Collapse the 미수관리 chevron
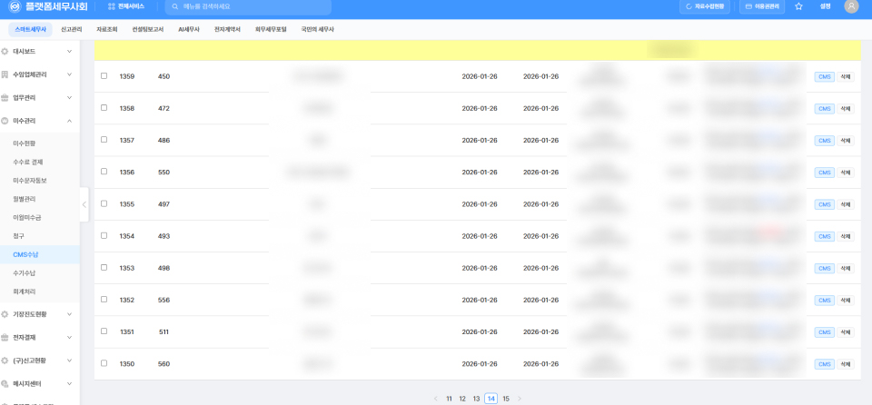The width and height of the screenshot is (872, 405). click(70, 121)
